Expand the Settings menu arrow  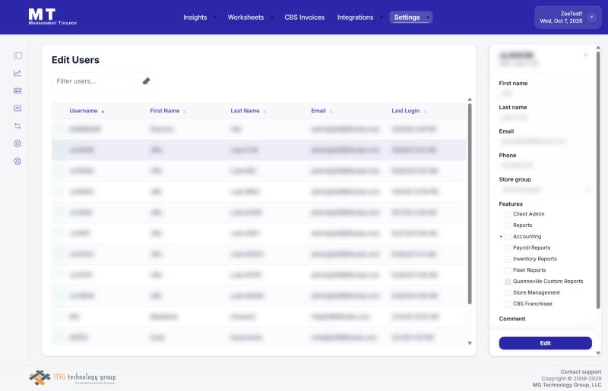428,17
